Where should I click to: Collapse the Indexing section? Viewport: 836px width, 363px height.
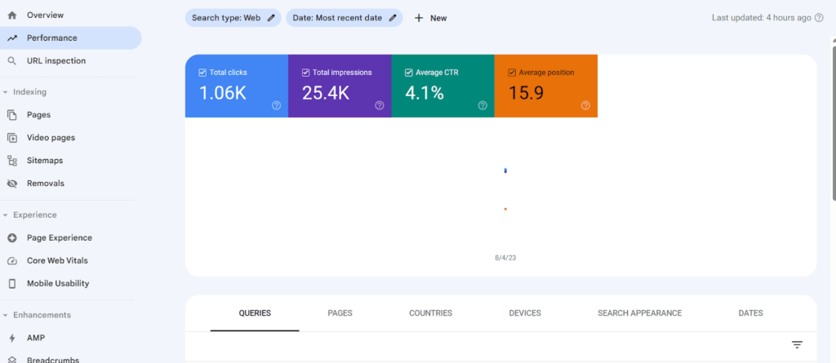coord(6,92)
